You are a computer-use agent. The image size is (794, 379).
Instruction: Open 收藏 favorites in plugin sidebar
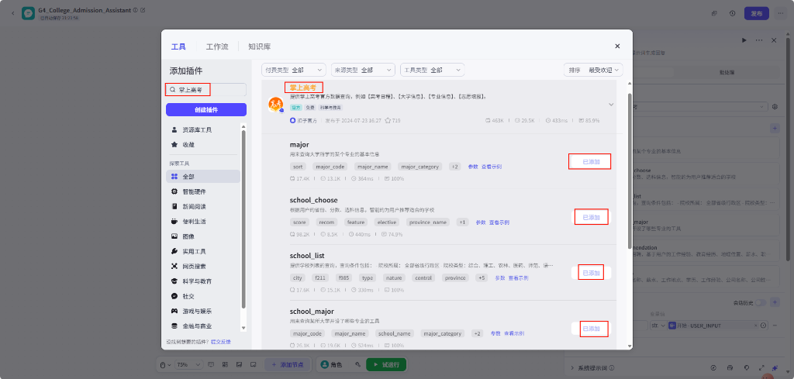203,145
